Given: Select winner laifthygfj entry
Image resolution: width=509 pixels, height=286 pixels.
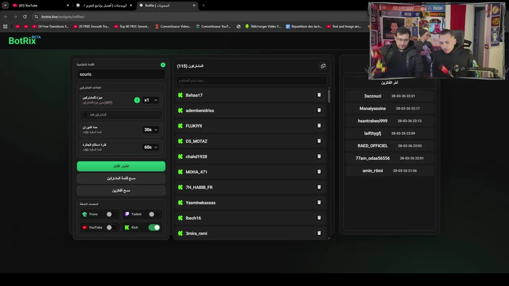Looking at the screenshot, I should tap(389, 133).
